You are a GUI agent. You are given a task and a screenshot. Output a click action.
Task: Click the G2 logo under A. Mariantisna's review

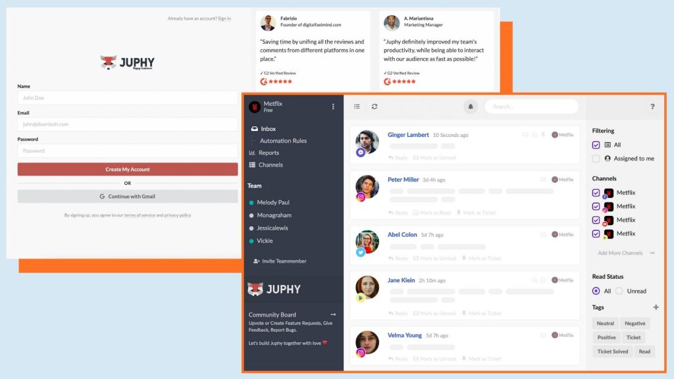click(x=387, y=82)
